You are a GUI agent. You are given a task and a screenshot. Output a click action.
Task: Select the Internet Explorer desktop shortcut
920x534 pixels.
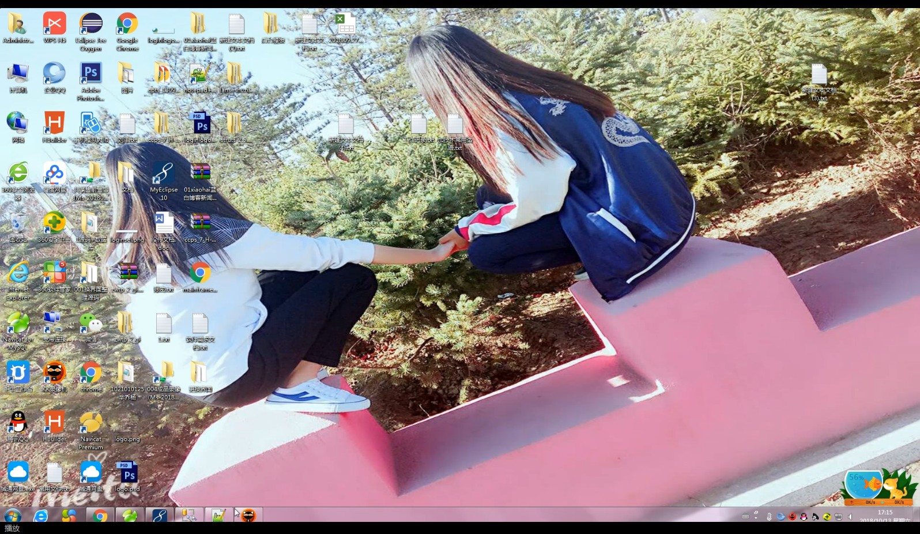point(18,281)
